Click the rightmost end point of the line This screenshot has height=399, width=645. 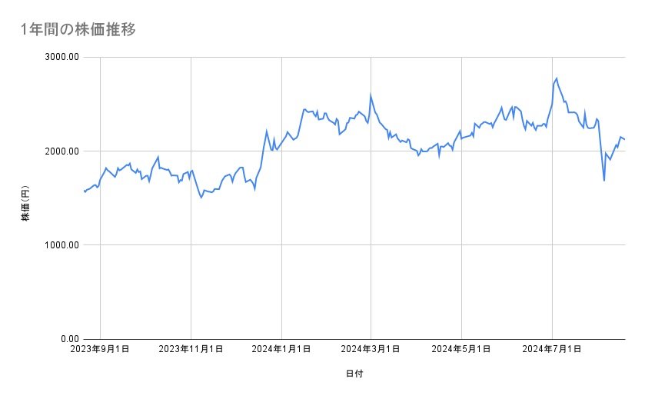point(625,139)
